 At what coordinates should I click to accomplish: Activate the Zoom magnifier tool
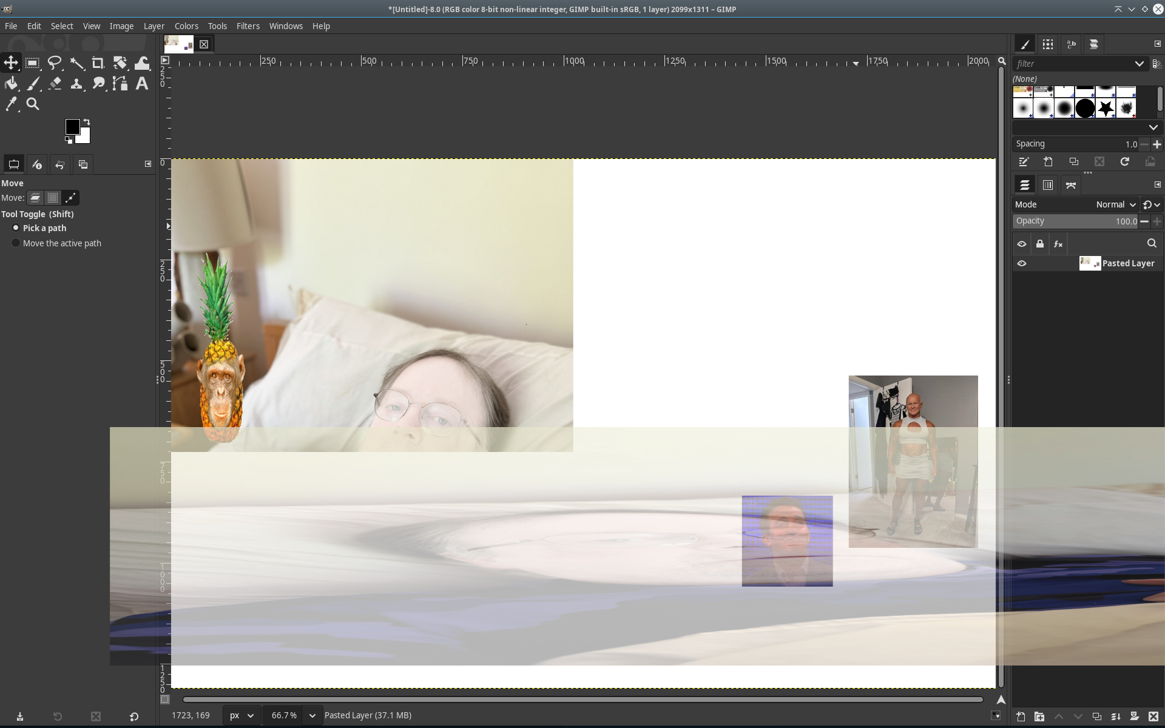point(33,104)
